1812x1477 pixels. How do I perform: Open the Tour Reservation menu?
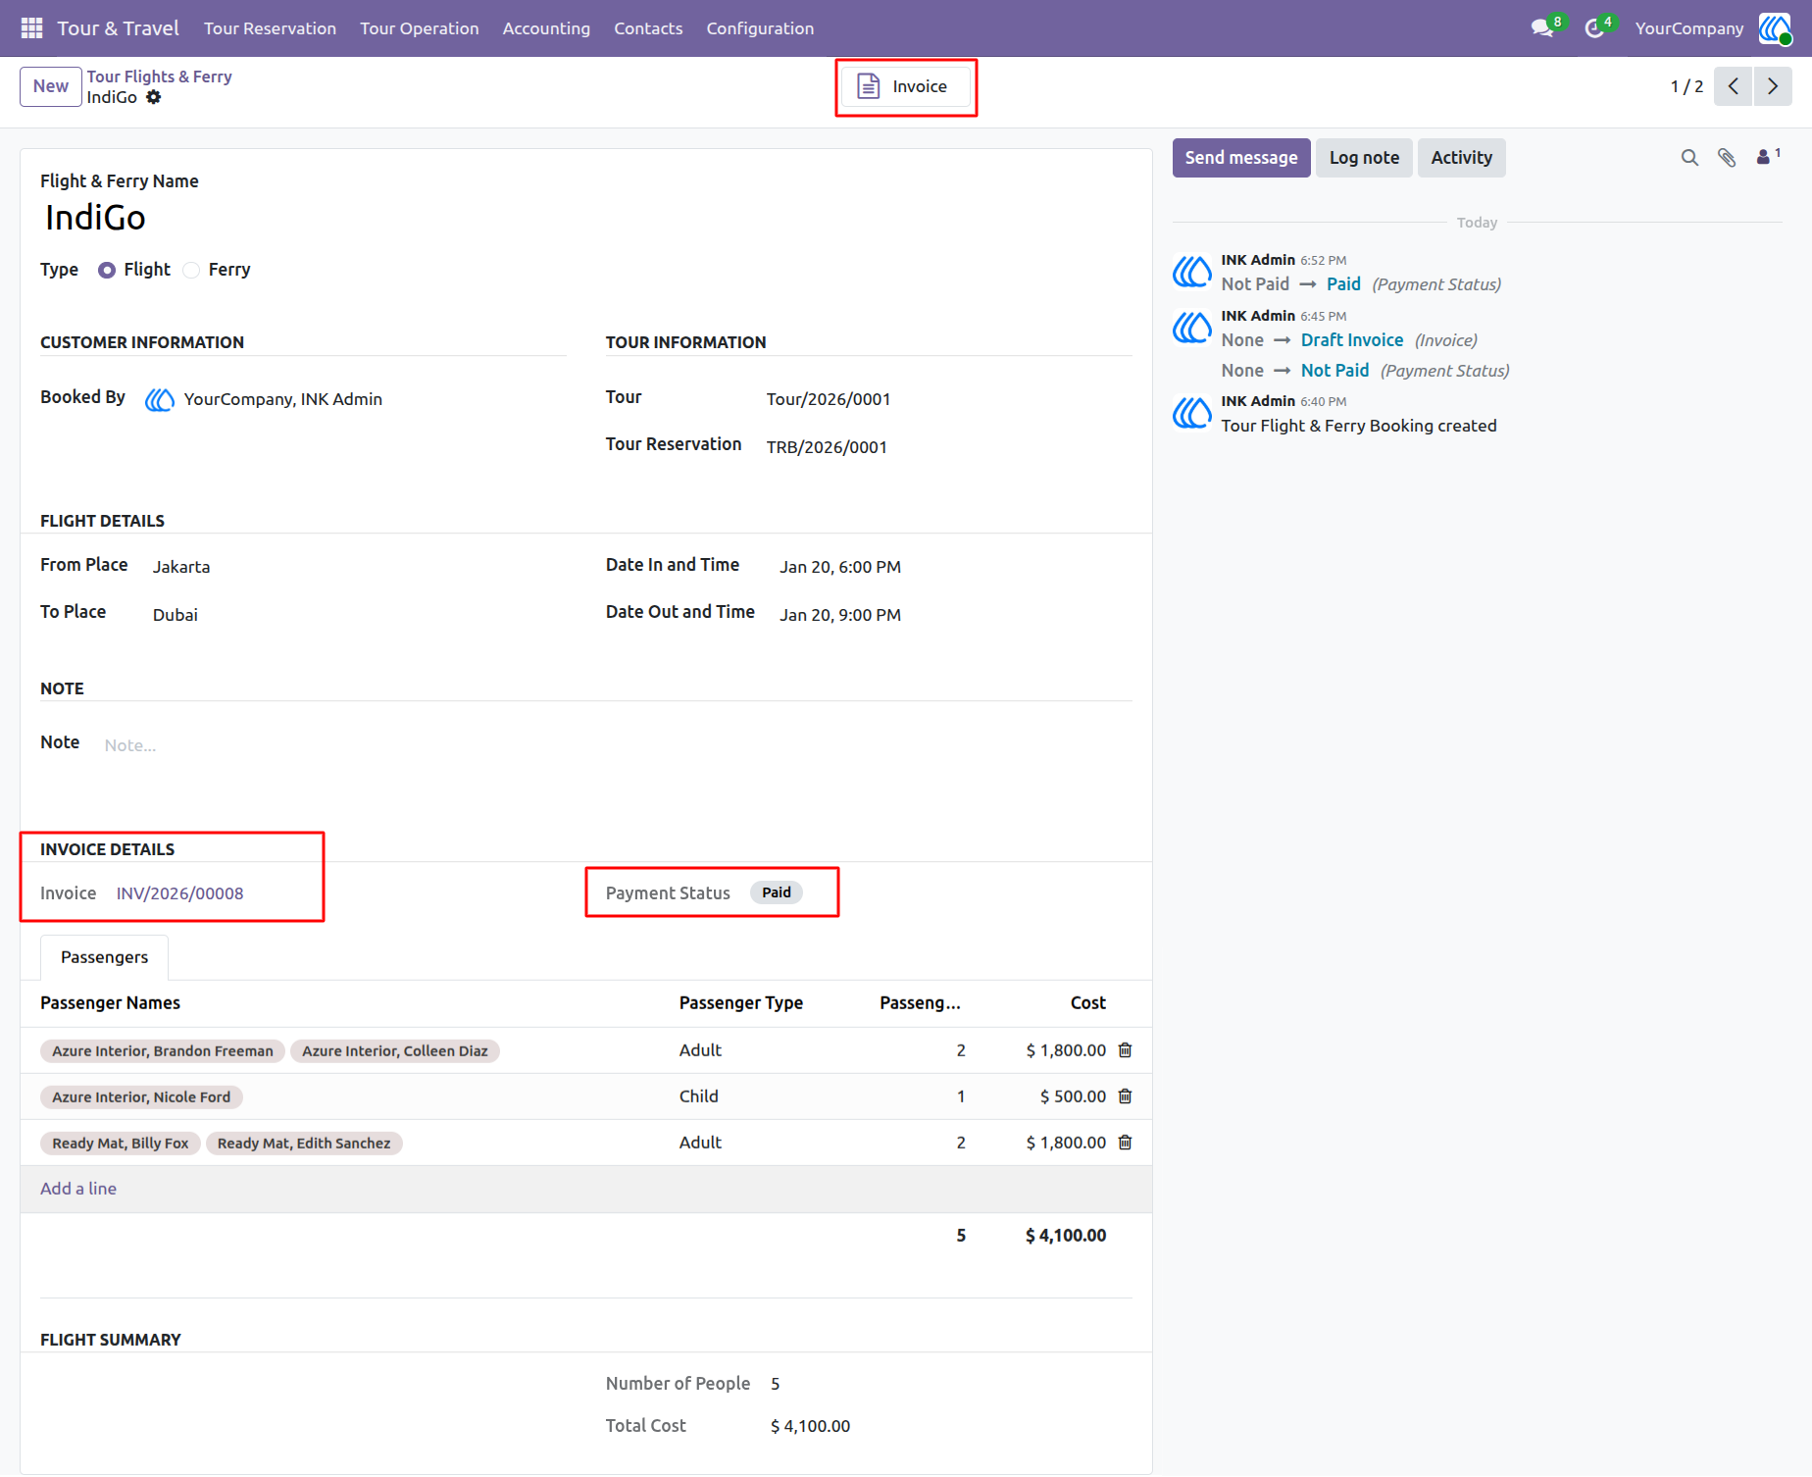(270, 28)
